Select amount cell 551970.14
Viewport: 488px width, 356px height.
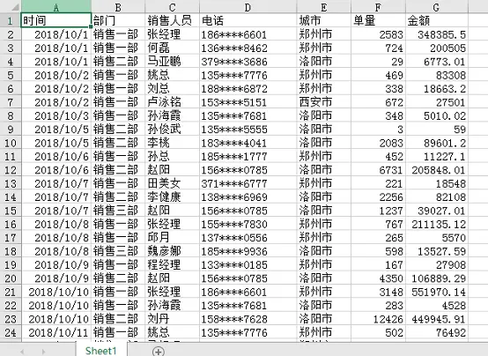pos(437,292)
